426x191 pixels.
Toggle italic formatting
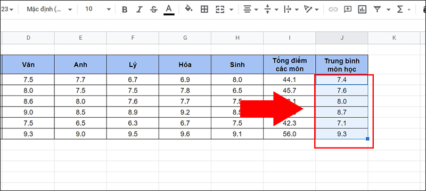(140, 10)
